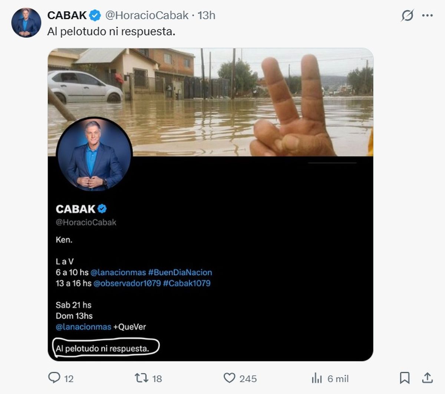Click the @observador1079 mention
Image resolution: width=445 pixels, height=394 pixels.
[127, 283]
